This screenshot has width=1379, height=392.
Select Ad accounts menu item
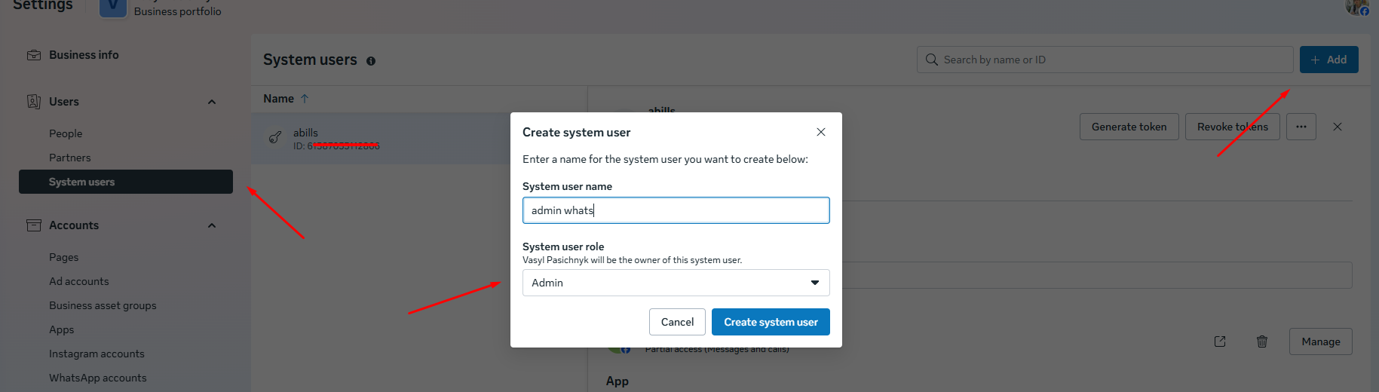pos(79,281)
